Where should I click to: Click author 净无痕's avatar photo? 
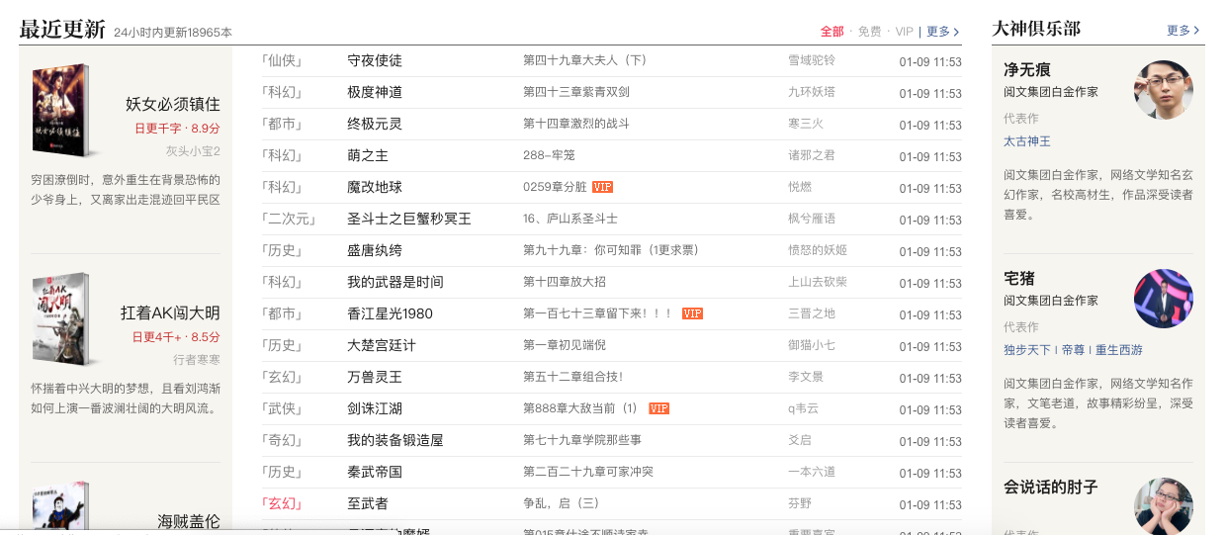[x=1163, y=90]
